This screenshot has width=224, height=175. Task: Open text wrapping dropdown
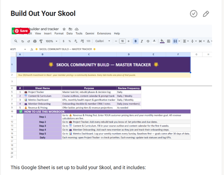(202, 41)
